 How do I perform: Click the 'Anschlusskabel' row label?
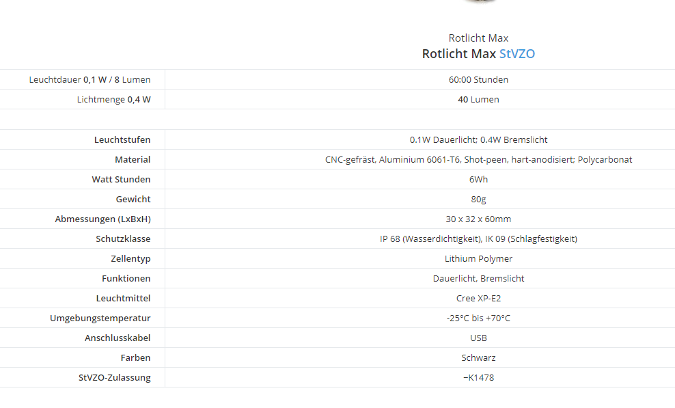click(118, 338)
